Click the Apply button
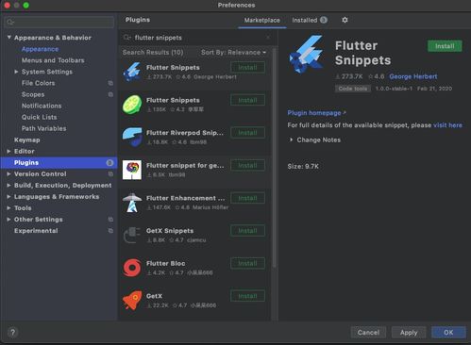Screen dimensions: 471x345 [x=409, y=333]
